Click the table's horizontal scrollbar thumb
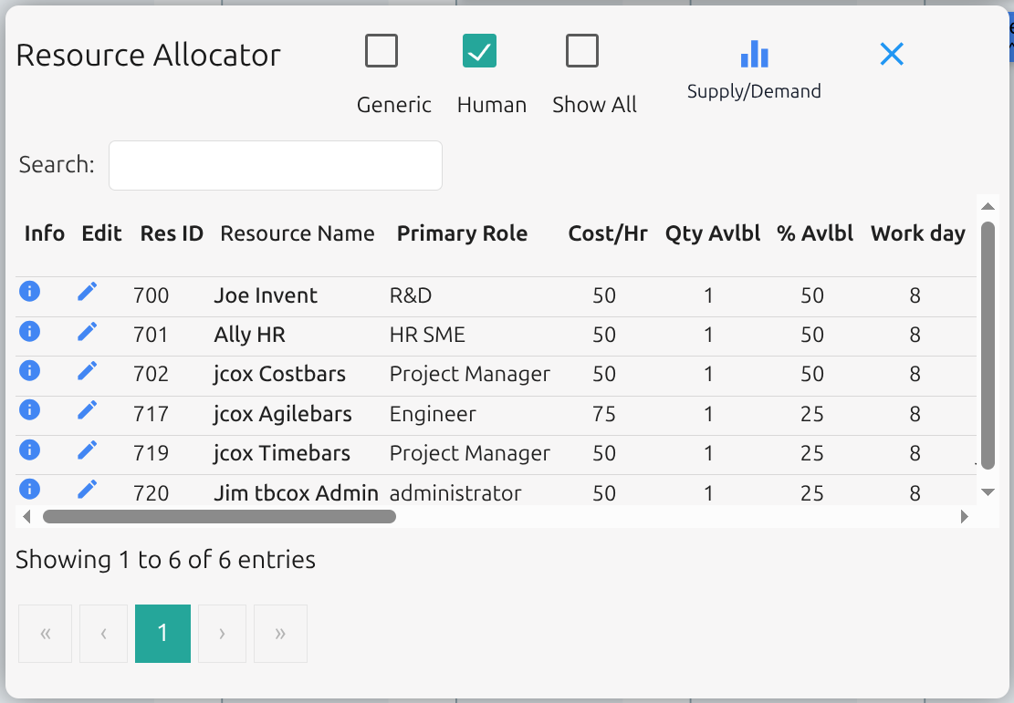This screenshot has height=703, width=1014. (219, 516)
